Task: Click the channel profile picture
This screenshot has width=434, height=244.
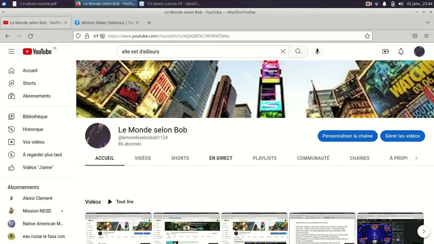Action: pos(98,136)
